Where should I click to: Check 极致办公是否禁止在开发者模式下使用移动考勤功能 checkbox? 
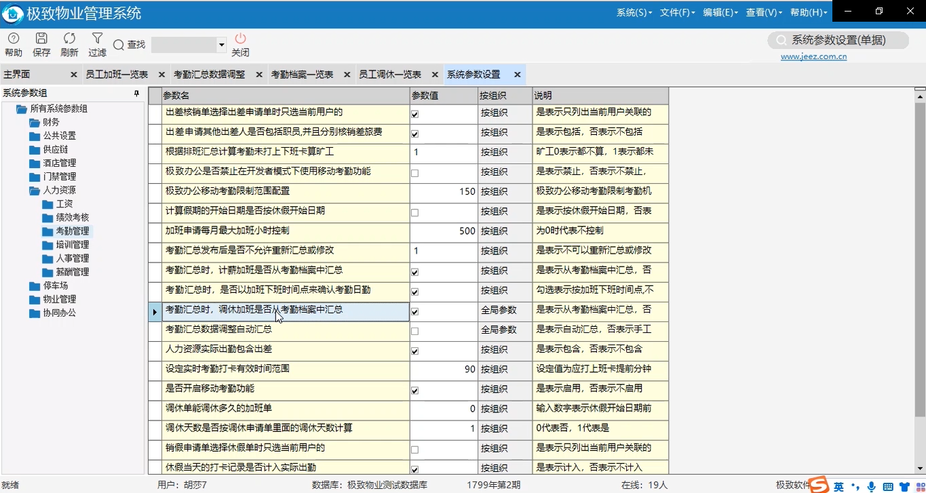click(414, 174)
